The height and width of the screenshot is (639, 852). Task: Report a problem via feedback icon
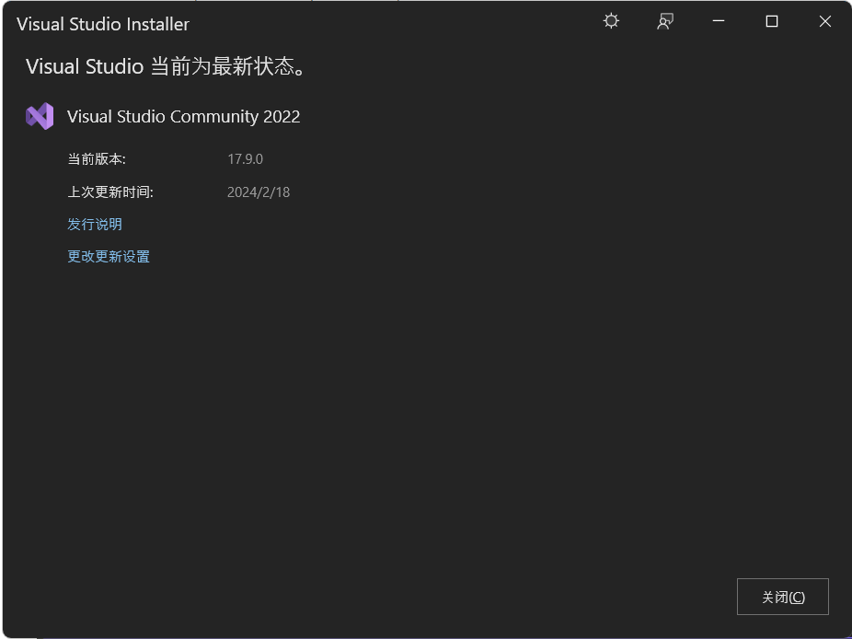(664, 20)
